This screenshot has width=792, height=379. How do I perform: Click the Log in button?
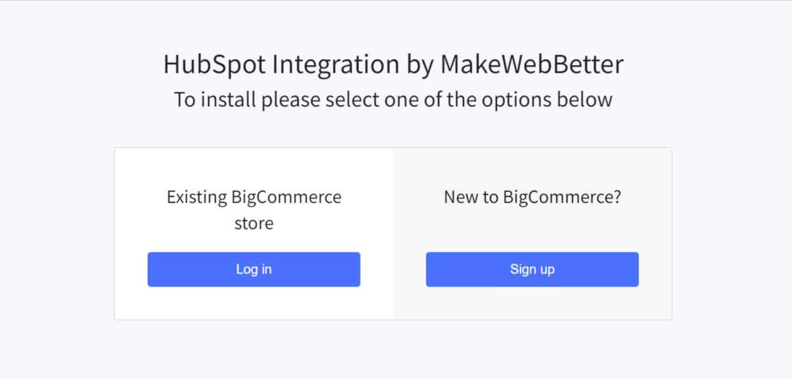click(253, 269)
